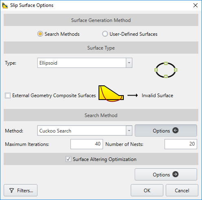This screenshot has width=202, height=200.
Task: Click the Slip Surface Options title bar icon
Action: [5, 5]
